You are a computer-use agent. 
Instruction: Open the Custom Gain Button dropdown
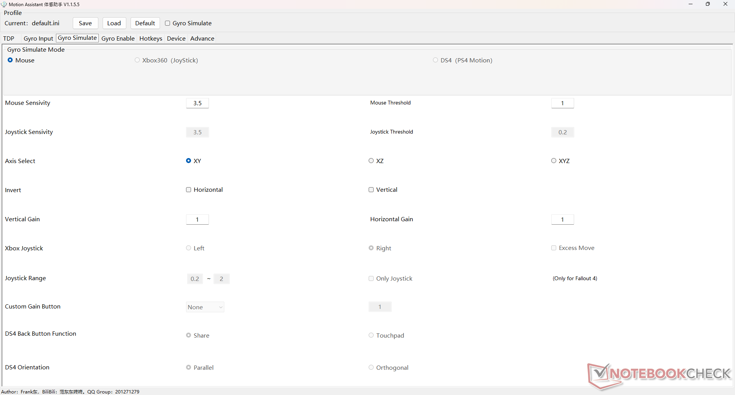tap(205, 307)
